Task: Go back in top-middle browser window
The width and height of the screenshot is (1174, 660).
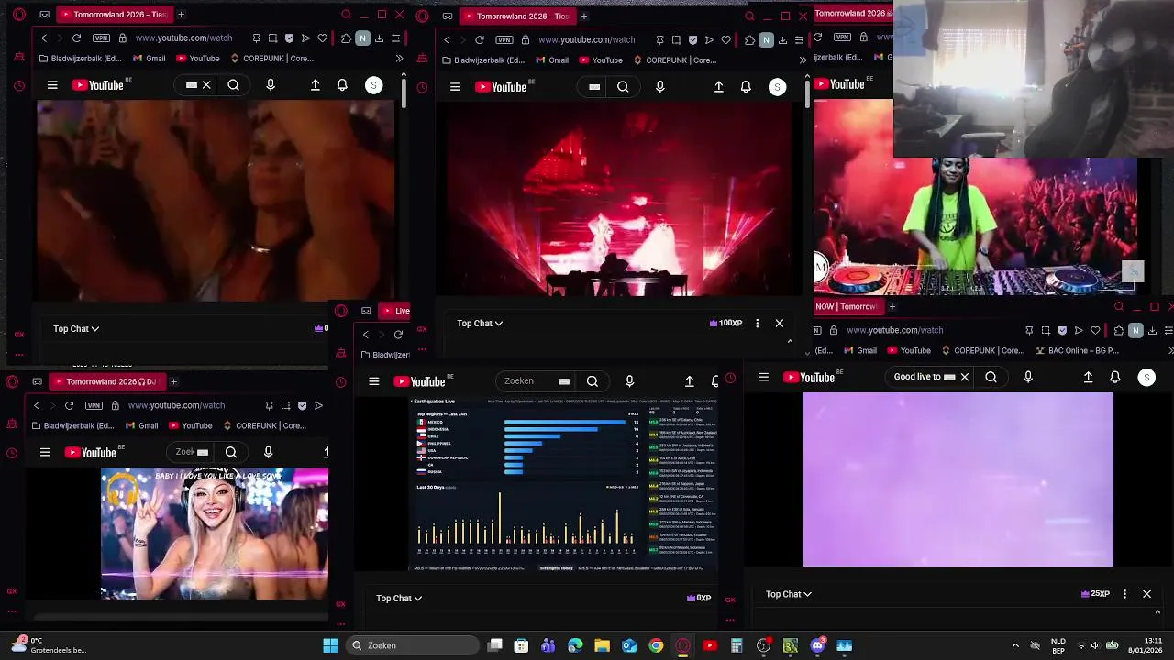Action: (447, 40)
